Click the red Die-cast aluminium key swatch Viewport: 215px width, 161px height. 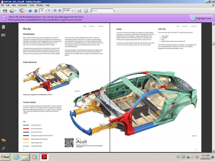(x=26, y=129)
